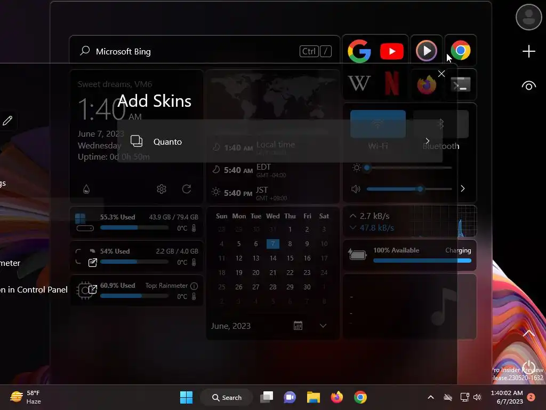
Task: Open settings gear in clock widget
Action: (x=161, y=189)
